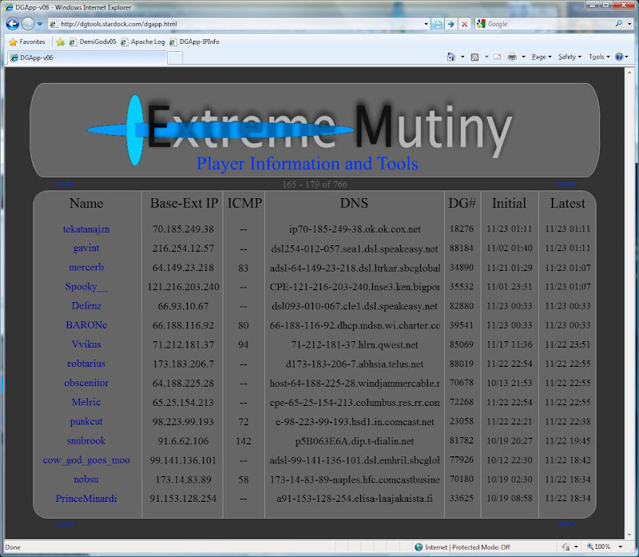Select the DGApp-v06 browser tab
This screenshot has width=639, height=557.
pos(86,58)
